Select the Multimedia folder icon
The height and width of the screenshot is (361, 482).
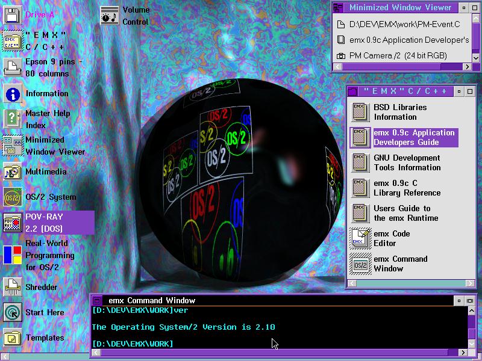[13, 171]
